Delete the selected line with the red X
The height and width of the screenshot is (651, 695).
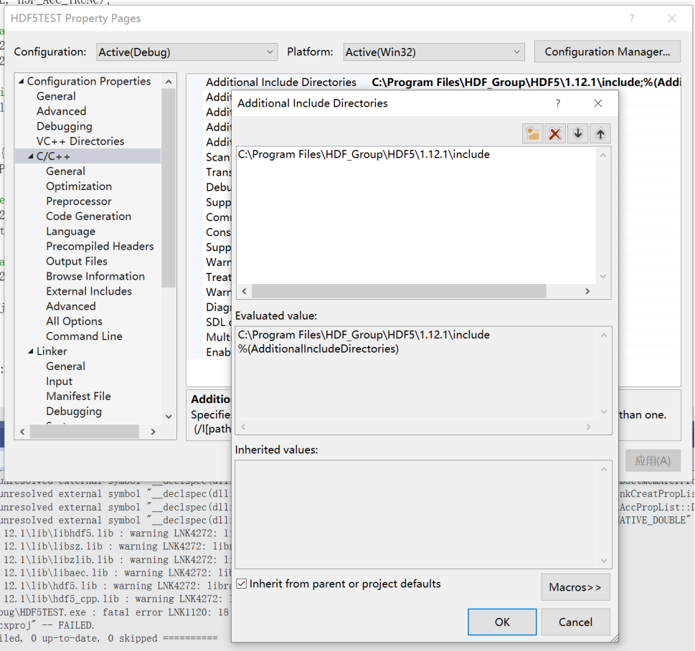pos(555,134)
